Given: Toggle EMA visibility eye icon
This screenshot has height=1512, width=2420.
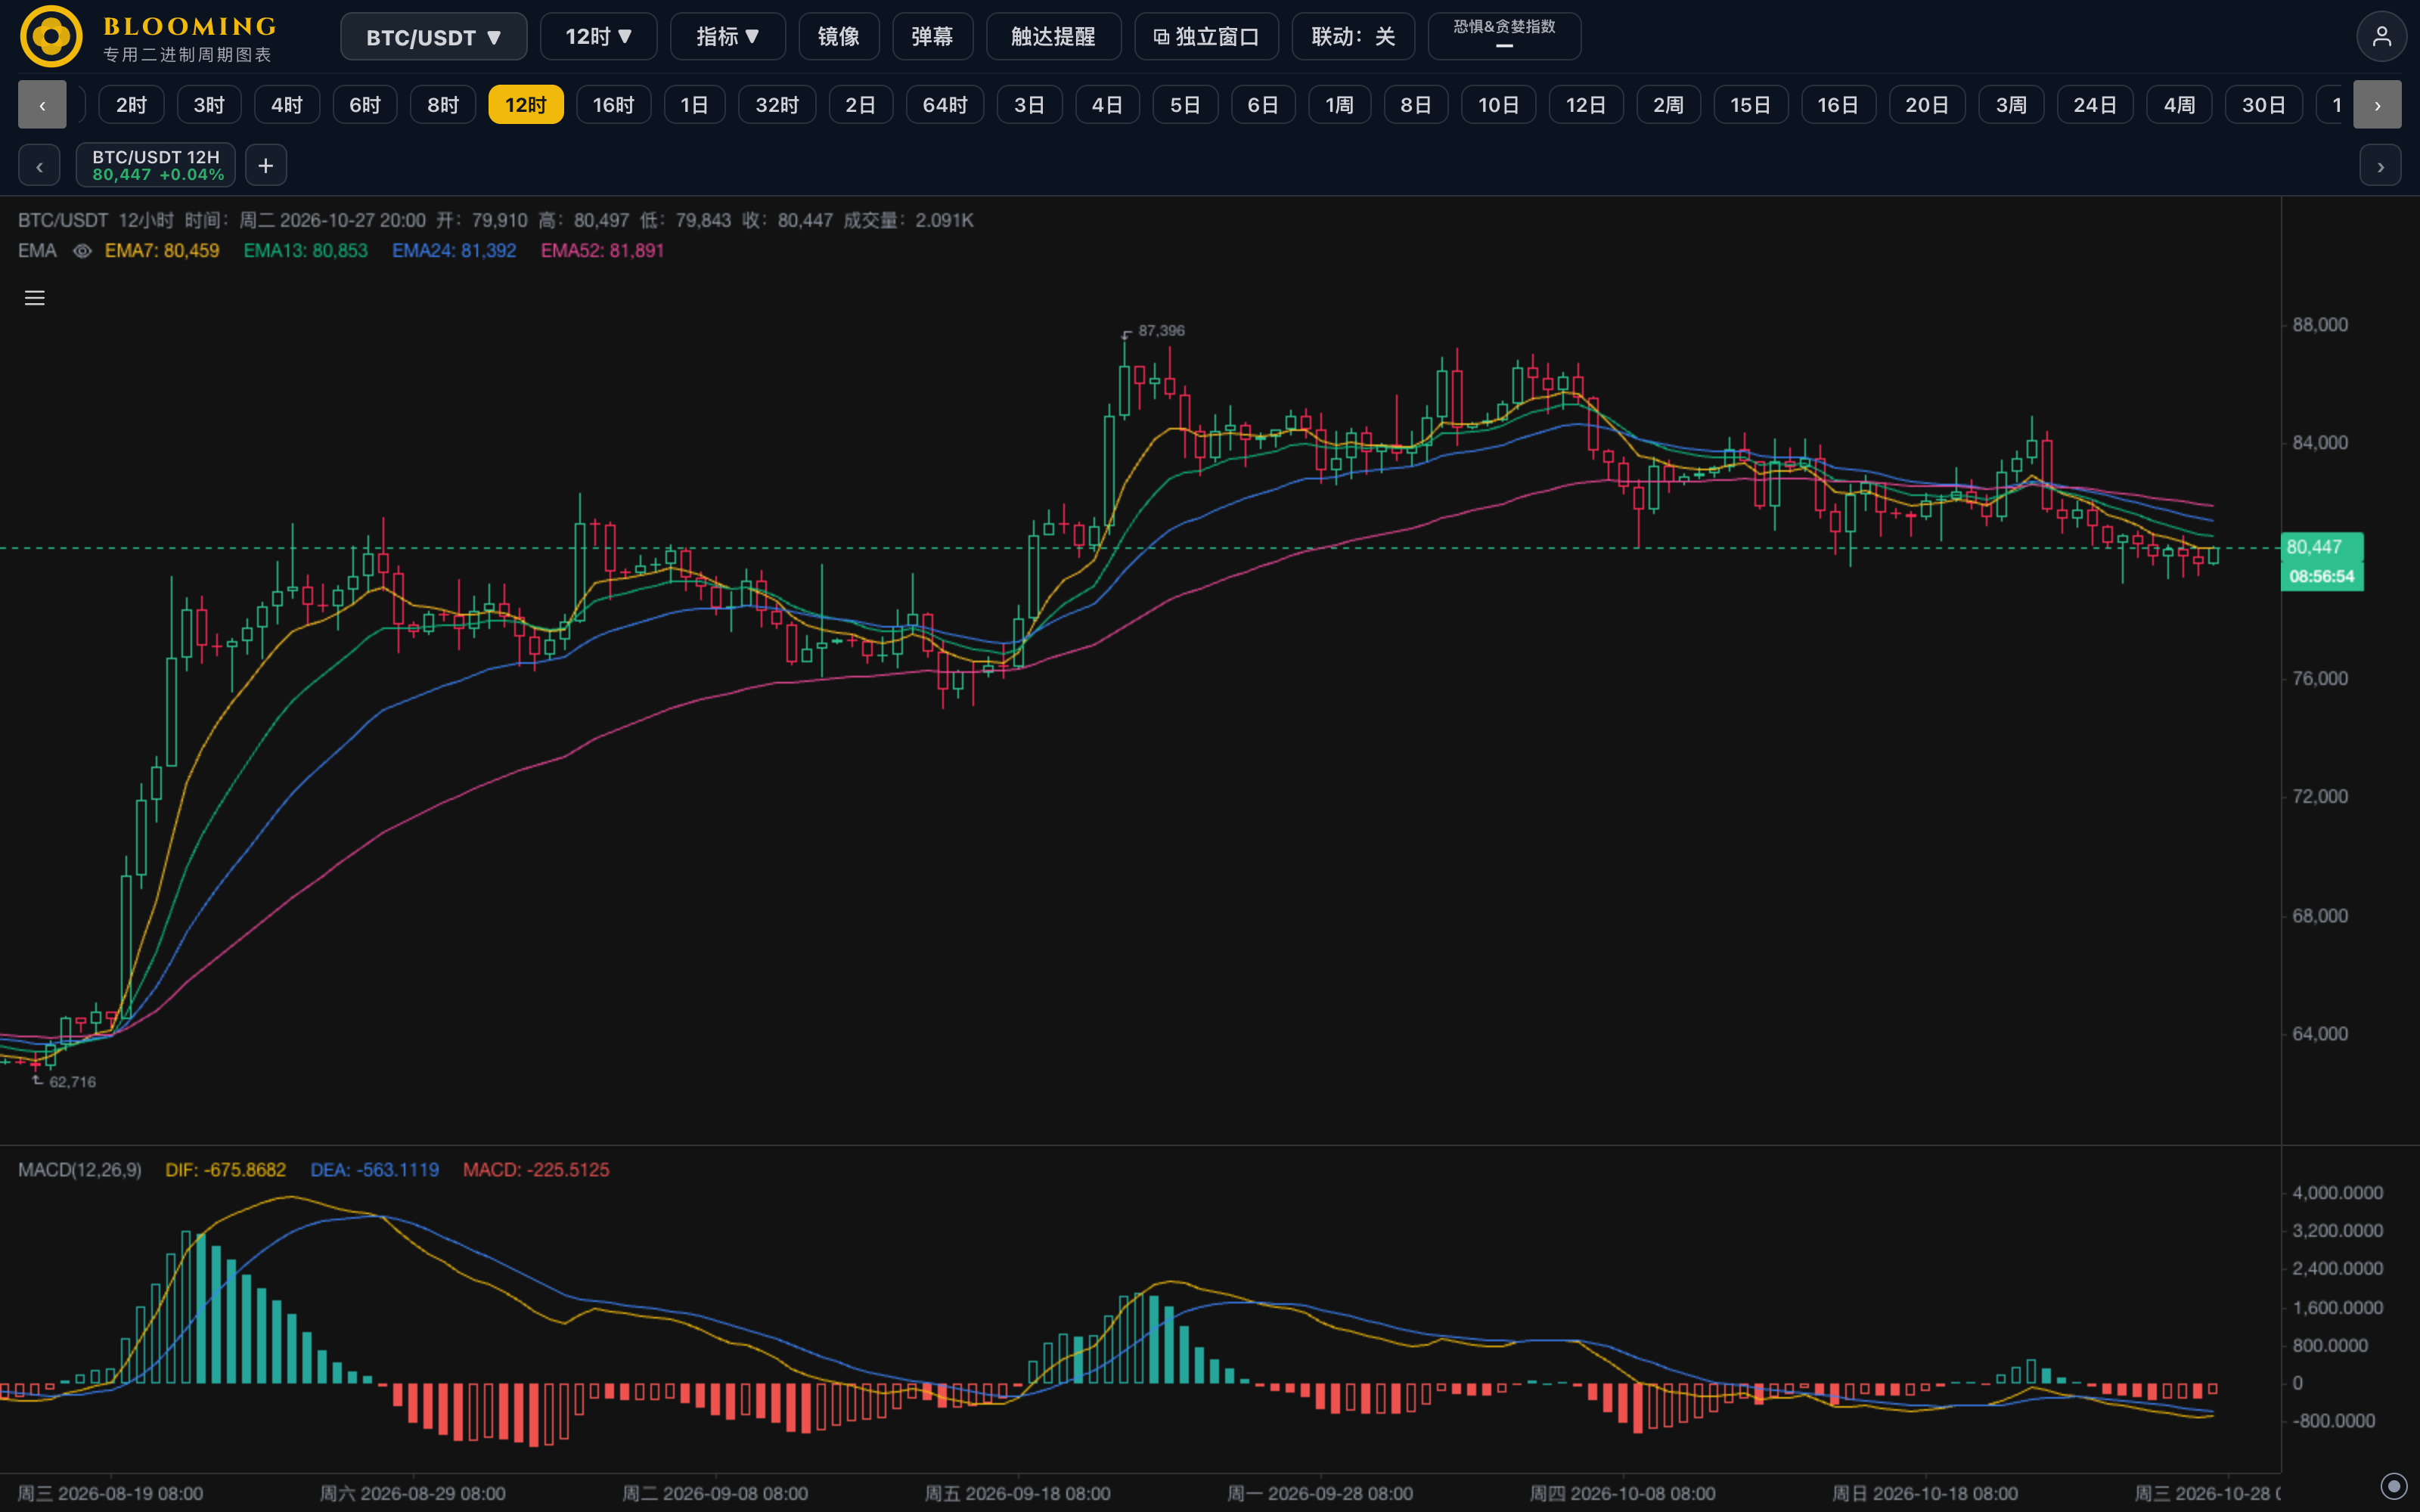Looking at the screenshot, I should pyautogui.click(x=82, y=251).
